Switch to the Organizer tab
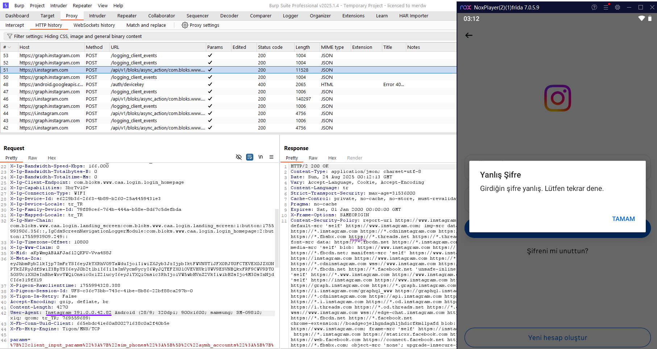This screenshot has width=657, height=349. tap(320, 16)
